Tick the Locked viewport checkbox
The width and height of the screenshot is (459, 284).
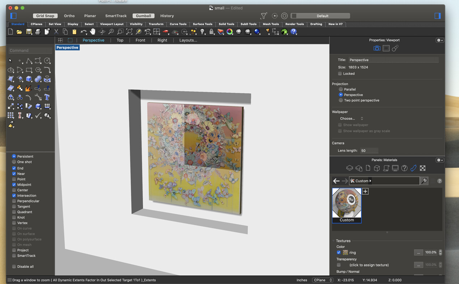(x=340, y=74)
